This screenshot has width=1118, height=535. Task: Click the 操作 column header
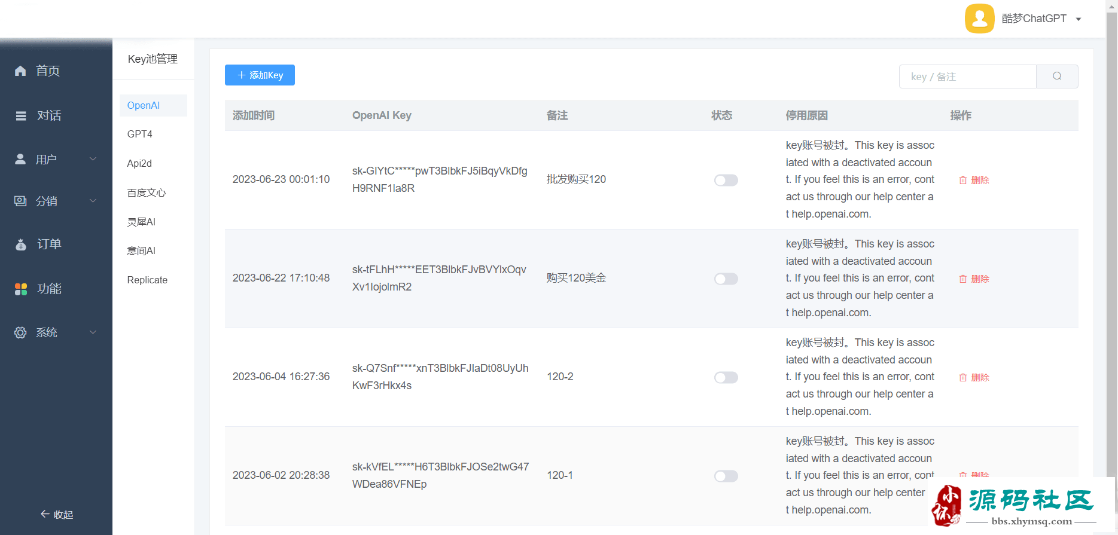click(x=961, y=115)
